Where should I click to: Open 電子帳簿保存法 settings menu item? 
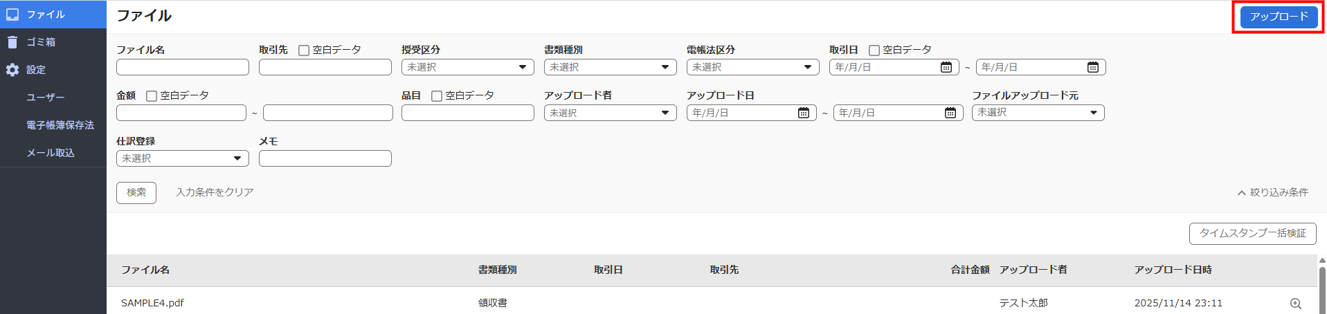tap(60, 125)
